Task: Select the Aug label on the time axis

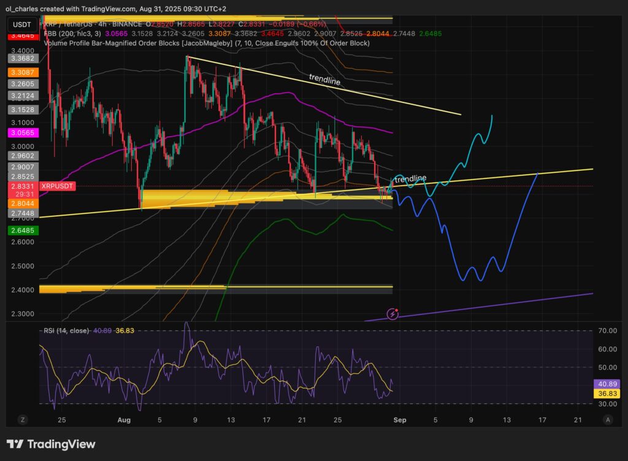Action: click(124, 420)
